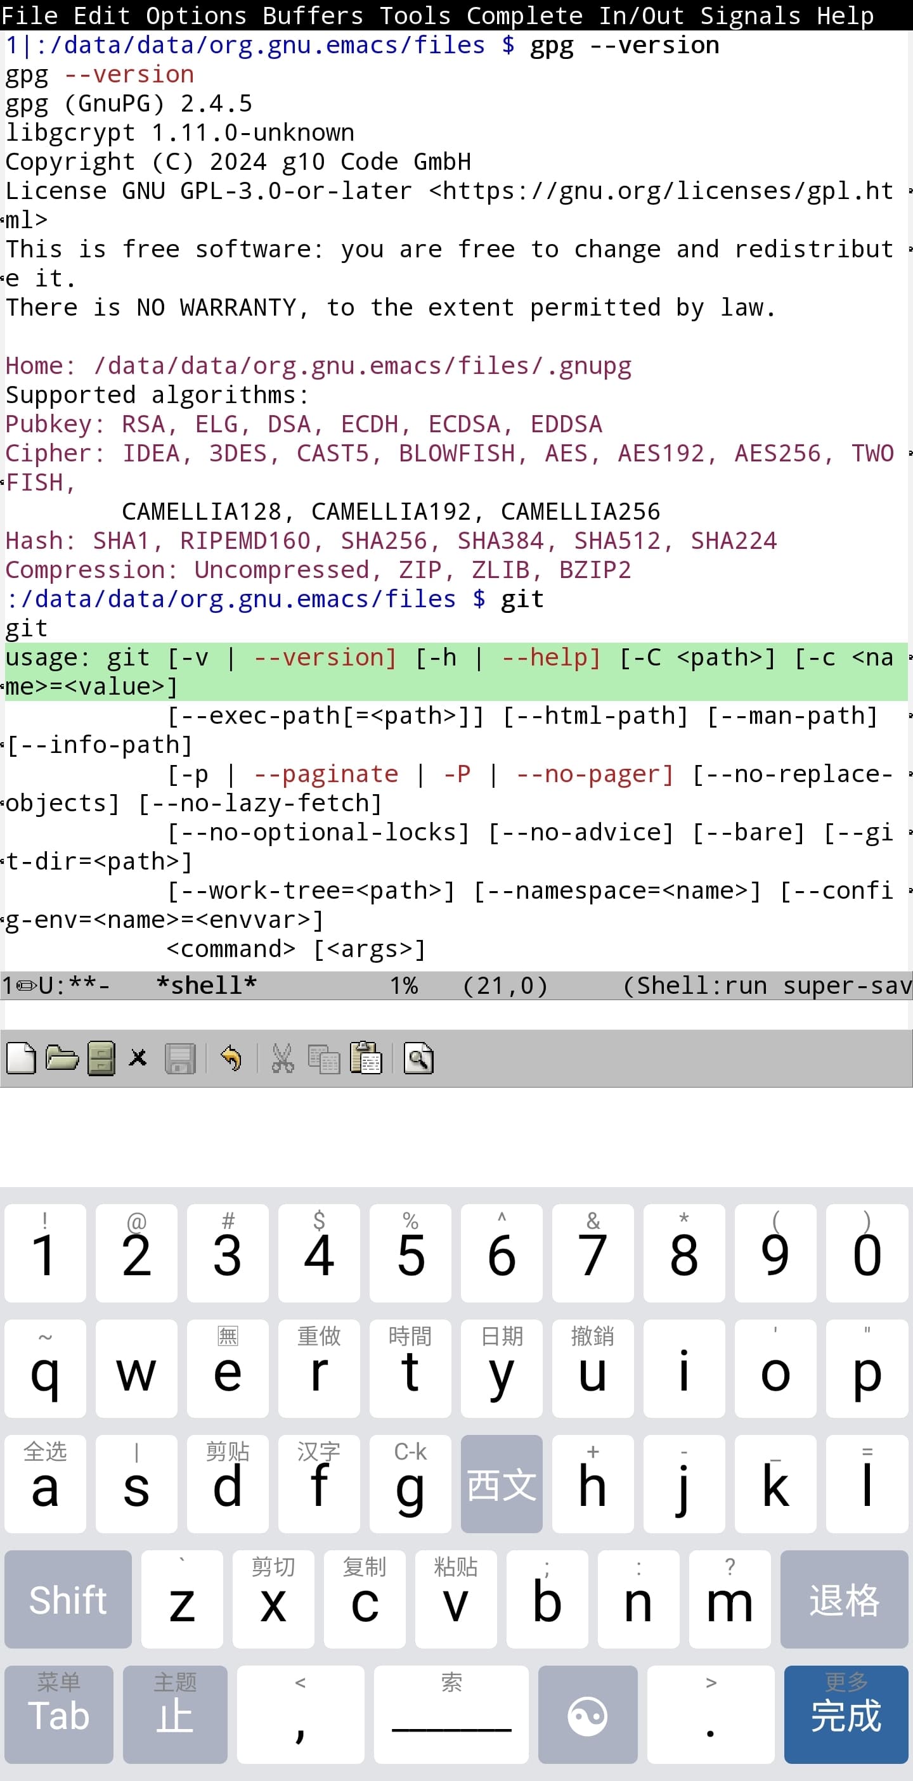
Task: Toggle the Shift key on the keyboard
Action: click(x=68, y=1600)
